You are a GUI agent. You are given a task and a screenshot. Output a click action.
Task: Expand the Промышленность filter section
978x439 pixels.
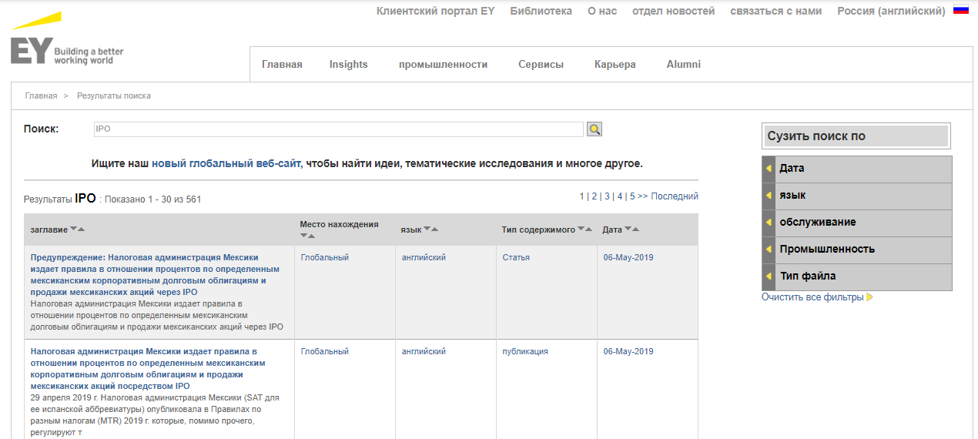click(826, 250)
